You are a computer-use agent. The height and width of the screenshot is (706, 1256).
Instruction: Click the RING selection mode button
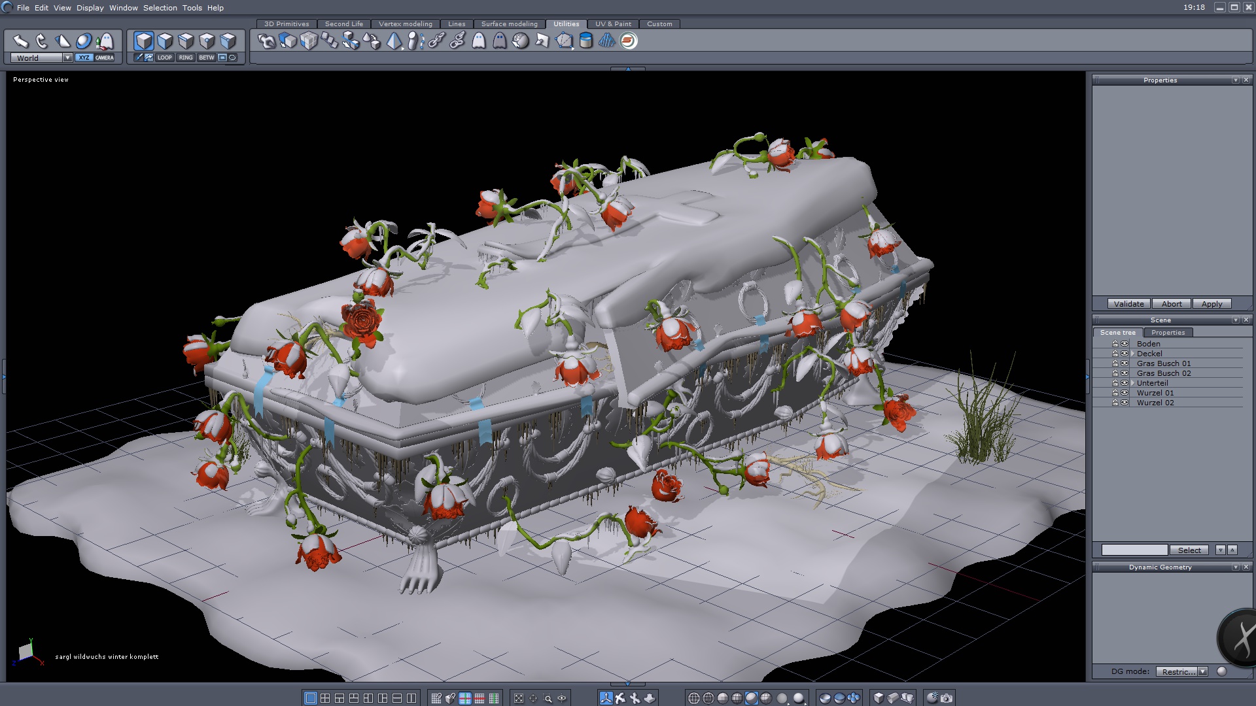pyautogui.click(x=186, y=58)
